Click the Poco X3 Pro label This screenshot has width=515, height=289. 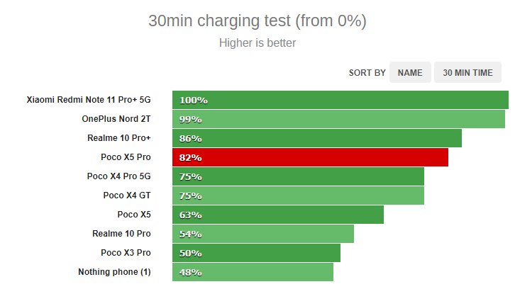click(126, 253)
